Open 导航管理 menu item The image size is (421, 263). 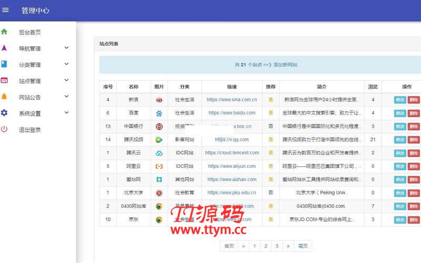30,48
